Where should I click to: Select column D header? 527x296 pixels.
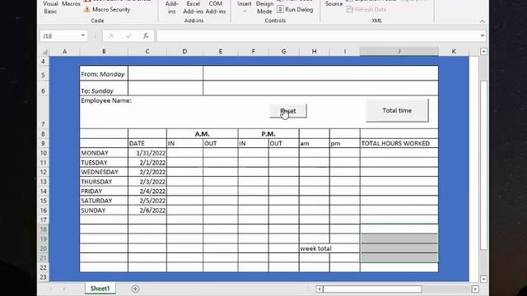(184, 51)
